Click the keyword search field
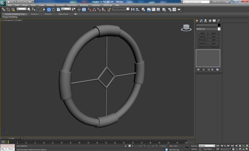 tap(196, 2)
